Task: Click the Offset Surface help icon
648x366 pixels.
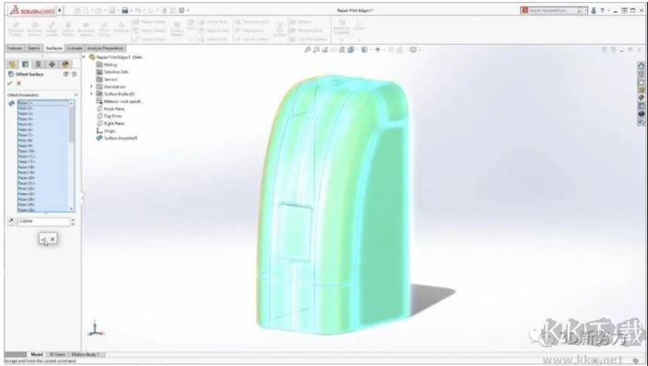Action: click(65, 74)
